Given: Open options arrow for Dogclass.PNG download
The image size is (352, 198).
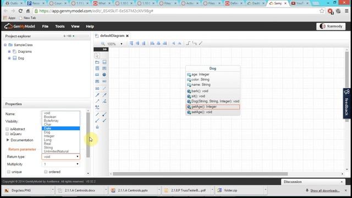Looking at the screenshot, I should coord(53,190).
